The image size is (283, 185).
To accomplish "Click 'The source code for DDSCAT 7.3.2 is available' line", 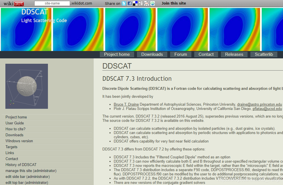I will coord(153,120).
